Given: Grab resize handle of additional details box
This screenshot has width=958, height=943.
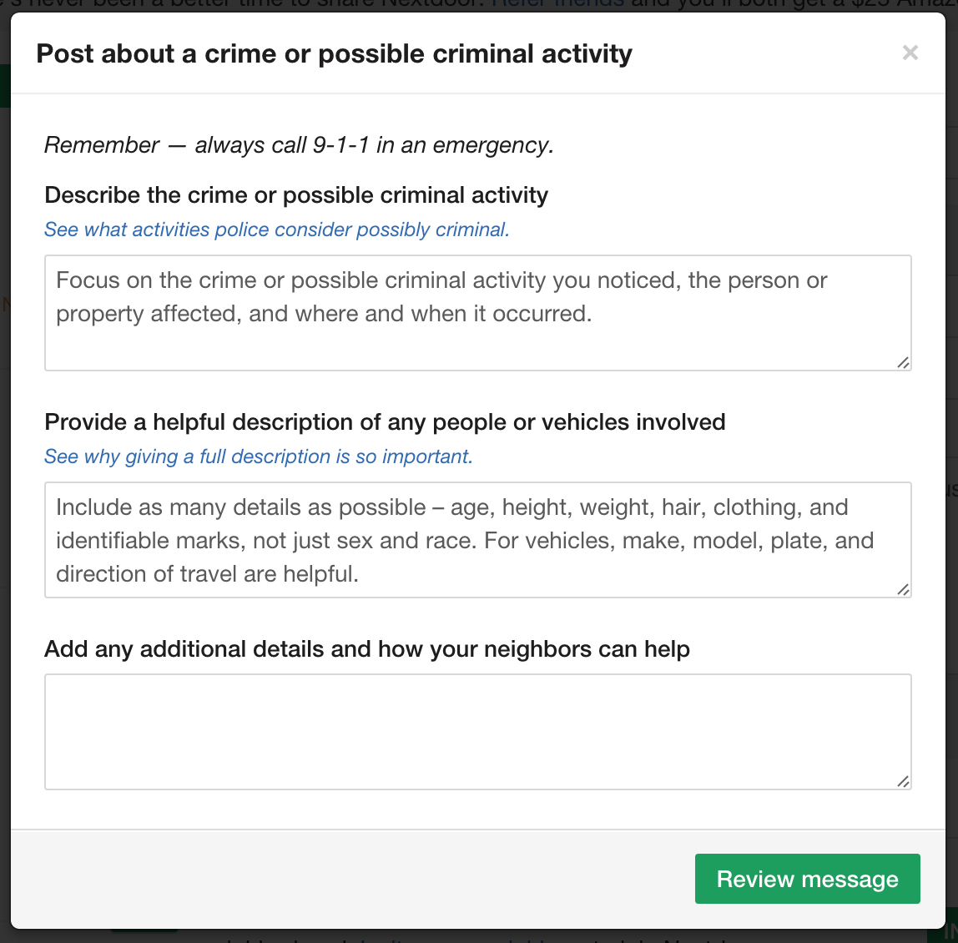Looking at the screenshot, I should 903,781.
